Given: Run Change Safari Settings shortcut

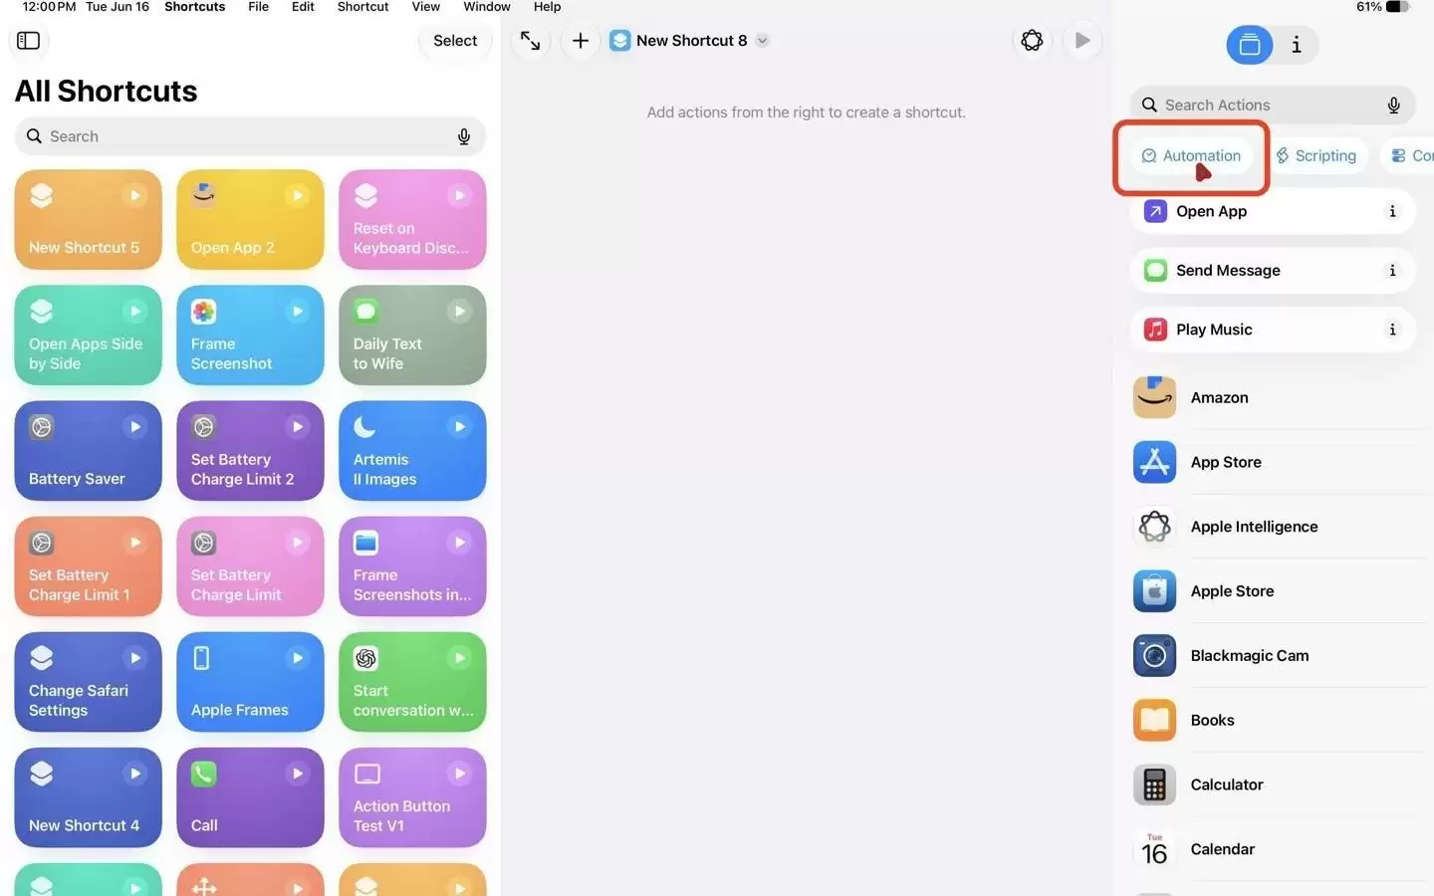Looking at the screenshot, I should pyautogui.click(x=134, y=658).
